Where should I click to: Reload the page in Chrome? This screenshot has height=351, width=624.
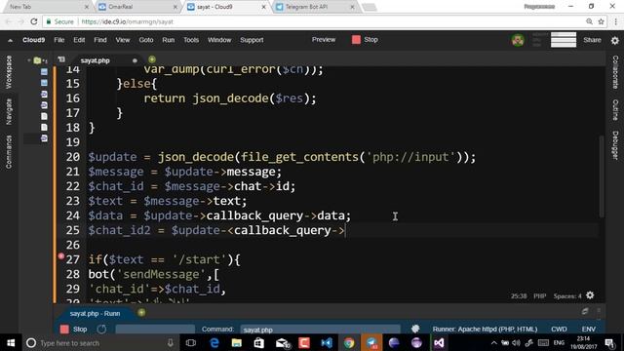pos(34,21)
